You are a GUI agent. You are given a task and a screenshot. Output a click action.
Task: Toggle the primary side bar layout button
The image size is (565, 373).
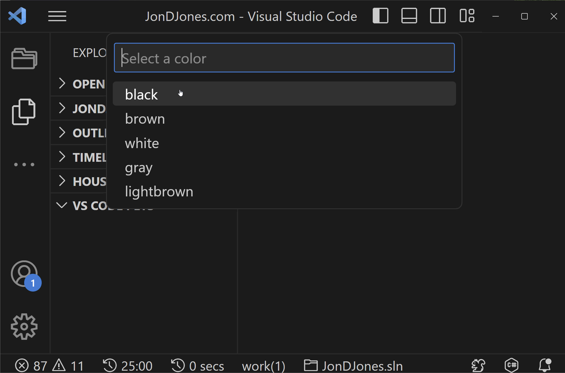tap(381, 16)
